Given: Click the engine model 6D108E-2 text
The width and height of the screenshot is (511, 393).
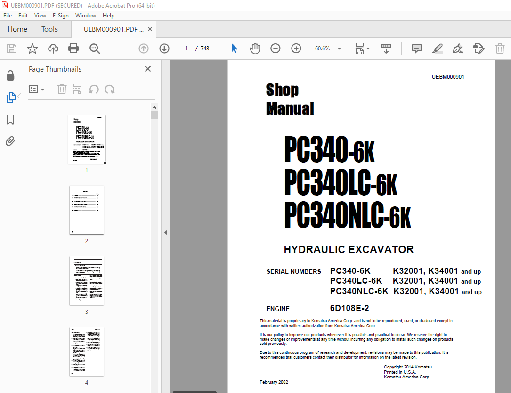Looking at the screenshot, I should [x=349, y=308].
